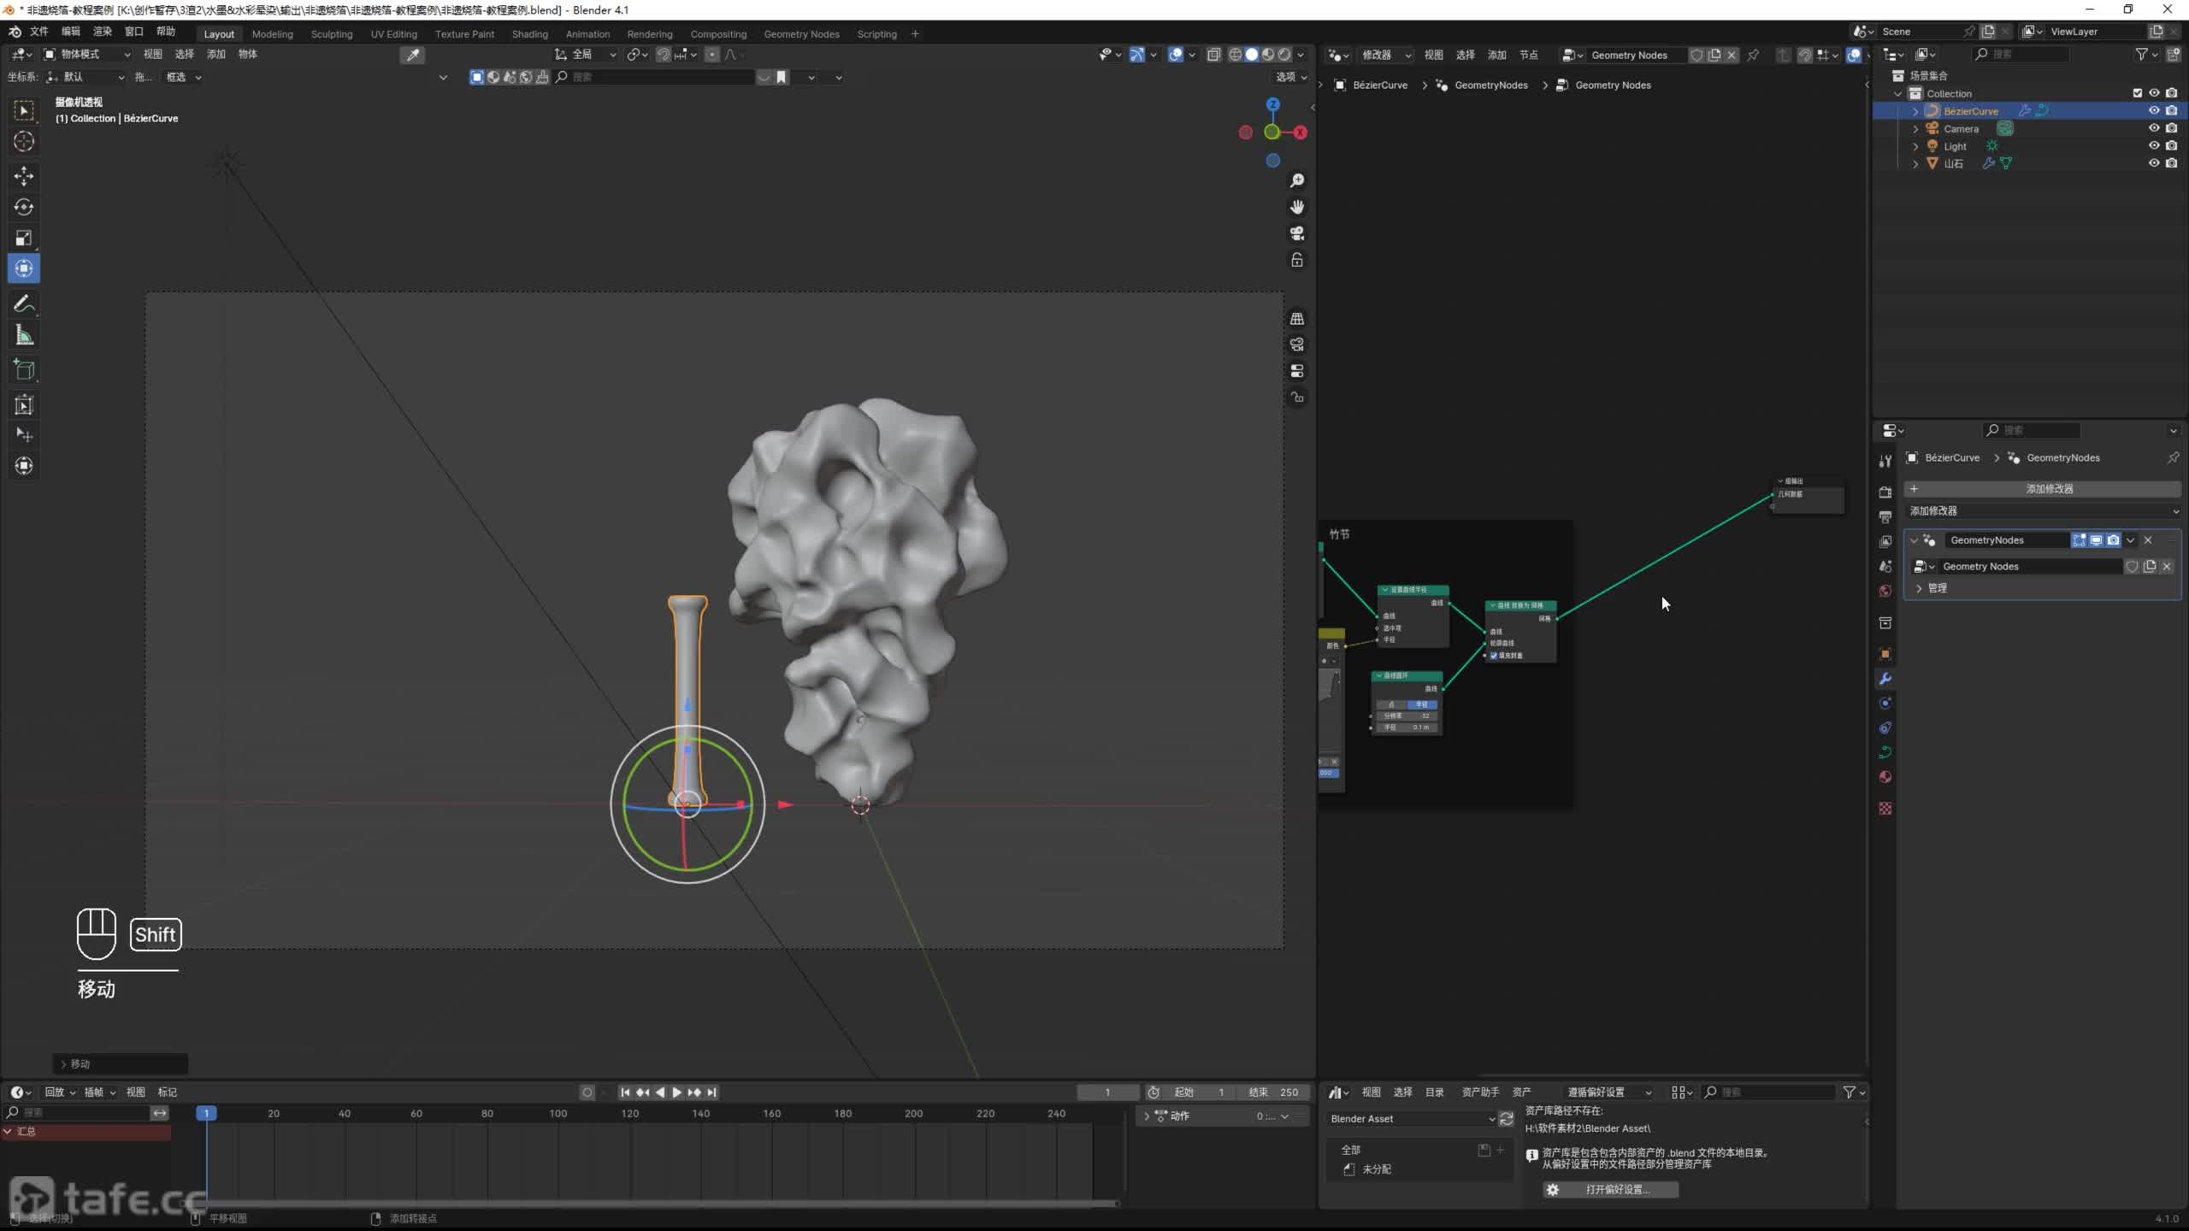Uncheck the Collection exclude checkbox
The width and height of the screenshot is (2189, 1231).
[x=2137, y=93]
